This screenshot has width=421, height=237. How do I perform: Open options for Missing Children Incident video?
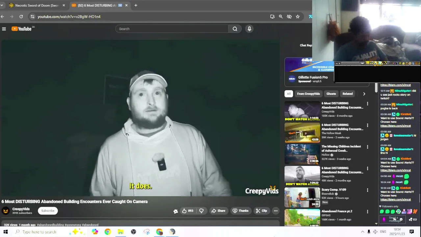tap(367, 147)
